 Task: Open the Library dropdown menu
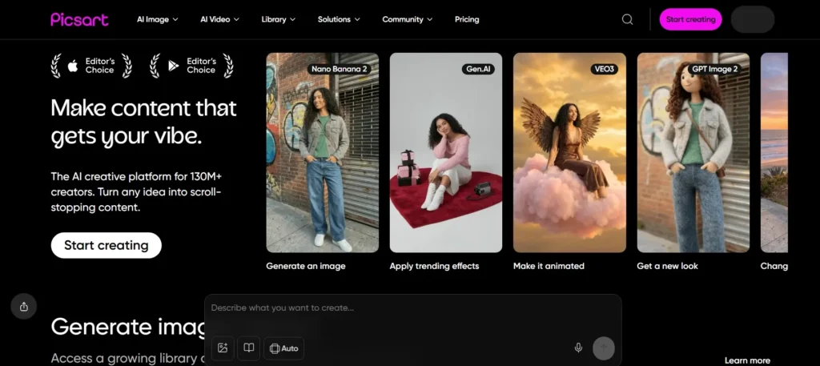278,19
